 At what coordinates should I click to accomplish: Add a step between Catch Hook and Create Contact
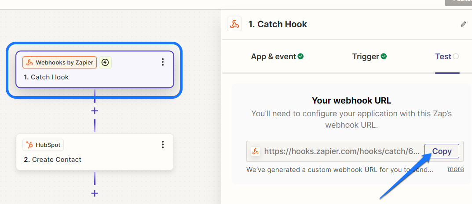coord(95,111)
